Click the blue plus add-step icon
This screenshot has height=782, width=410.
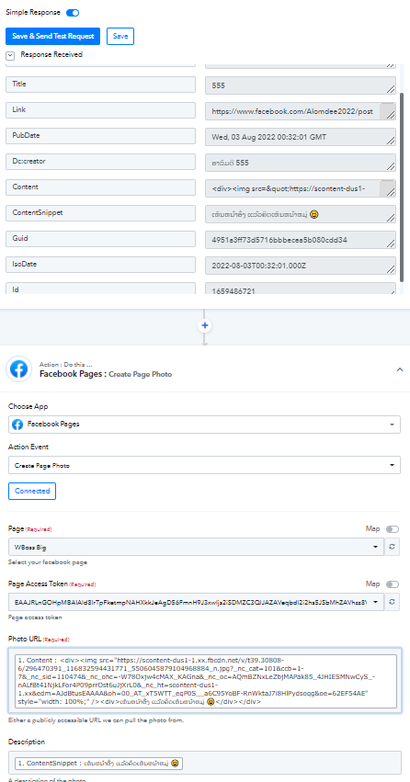click(x=205, y=325)
